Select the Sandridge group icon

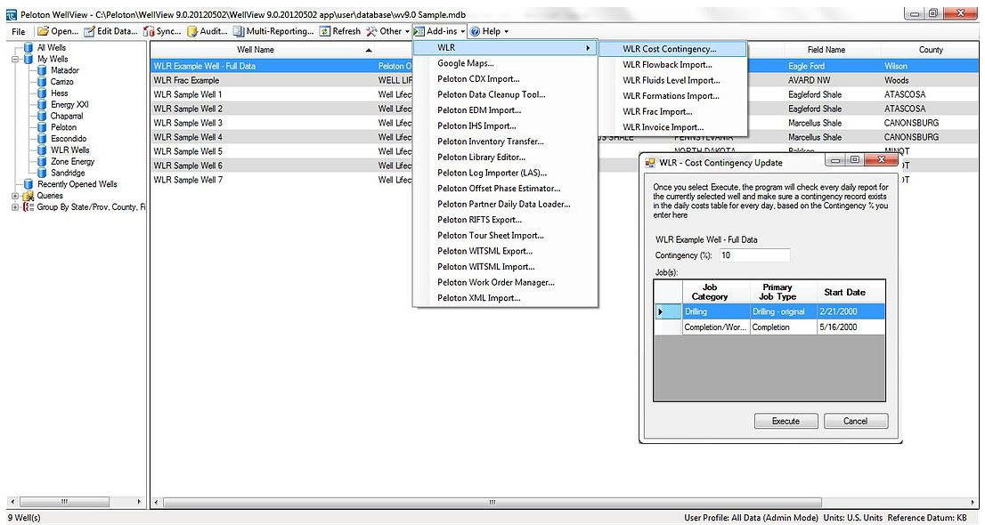click(x=42, y=173)
